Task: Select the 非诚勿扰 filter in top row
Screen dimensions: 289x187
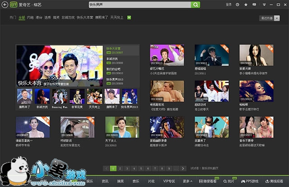Action: pyautogui.click(x=68, y=18)
